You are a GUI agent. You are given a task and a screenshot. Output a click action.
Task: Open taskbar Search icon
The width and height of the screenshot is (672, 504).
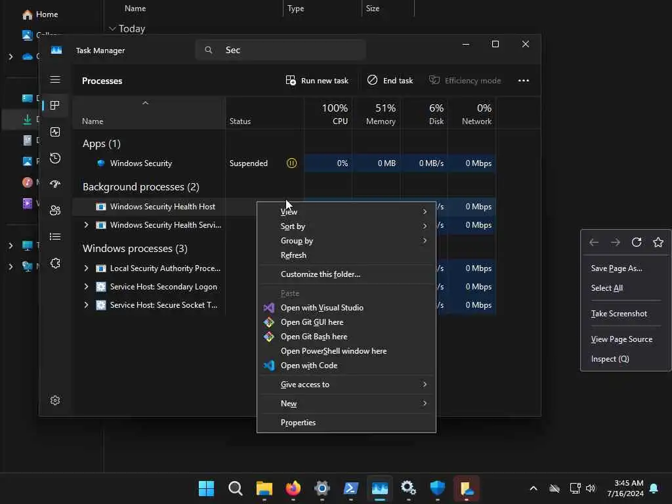click(236, 488)
